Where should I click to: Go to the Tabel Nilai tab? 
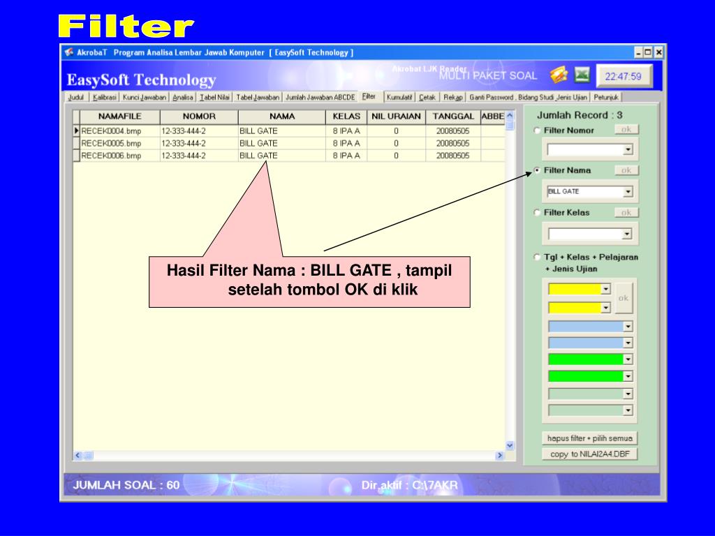(x=214, y=97)
